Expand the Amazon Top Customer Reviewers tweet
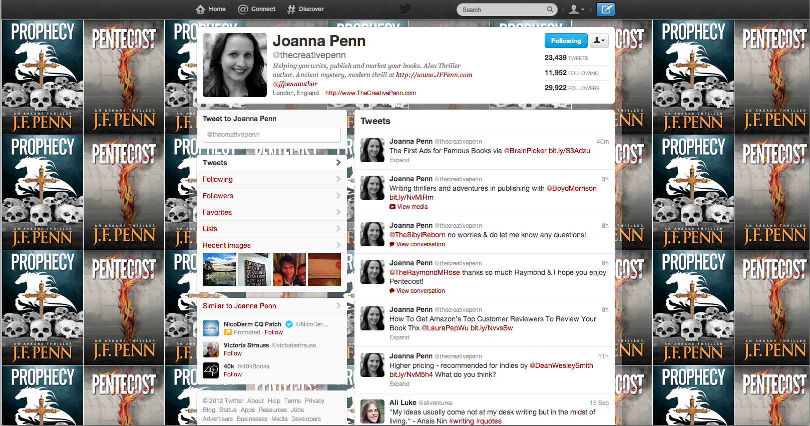The image size is (810, 426). click(x=399, y=337)
